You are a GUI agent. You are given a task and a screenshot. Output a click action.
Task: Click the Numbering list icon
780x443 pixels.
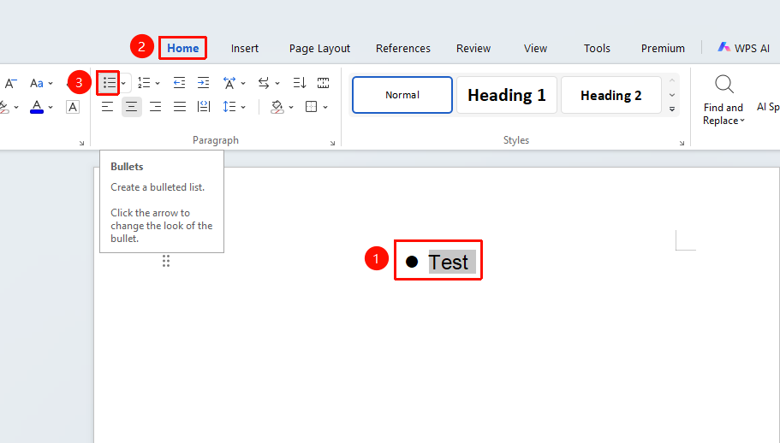click(144, 83)
